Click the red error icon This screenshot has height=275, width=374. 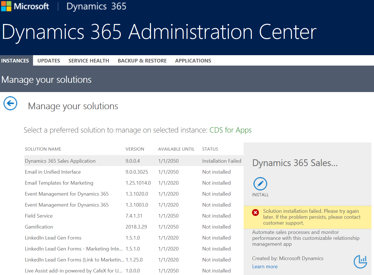coord(255,213)
